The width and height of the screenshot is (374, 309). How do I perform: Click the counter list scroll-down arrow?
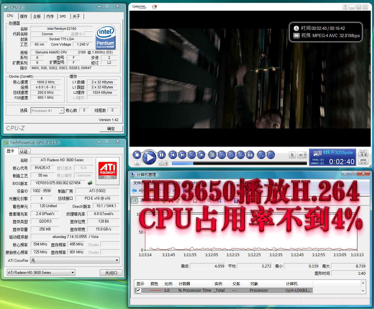(363, 291)
